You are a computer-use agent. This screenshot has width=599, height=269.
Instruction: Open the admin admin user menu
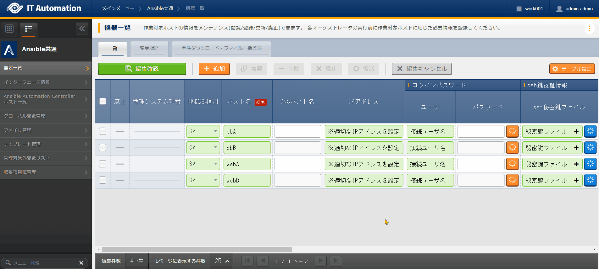tap(574, 9)
